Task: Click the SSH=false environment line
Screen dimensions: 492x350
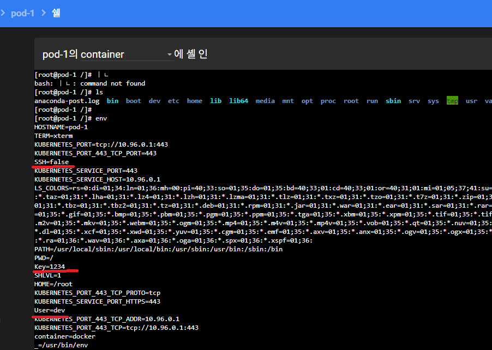Action: coord(51,162)
